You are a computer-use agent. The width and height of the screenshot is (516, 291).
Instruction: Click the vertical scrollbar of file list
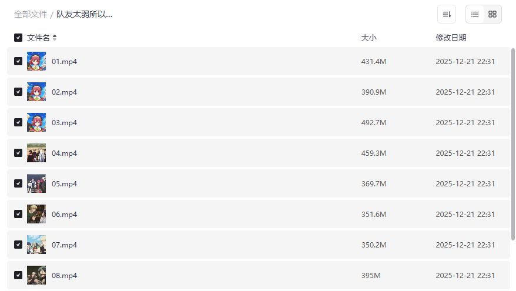click(x=513, y=147)
